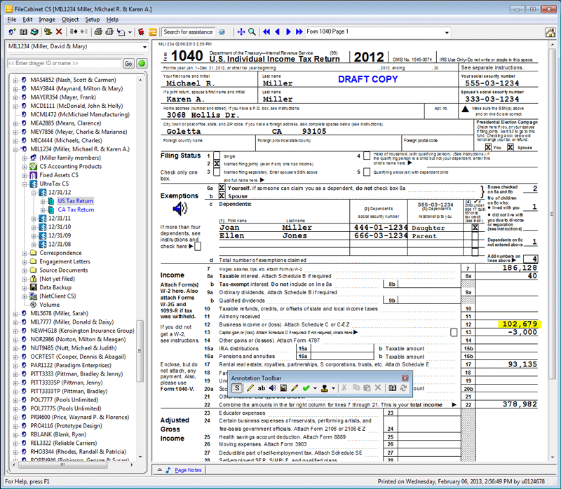Toggle the Married filing jointly checkbox

[x=217, y=163]
